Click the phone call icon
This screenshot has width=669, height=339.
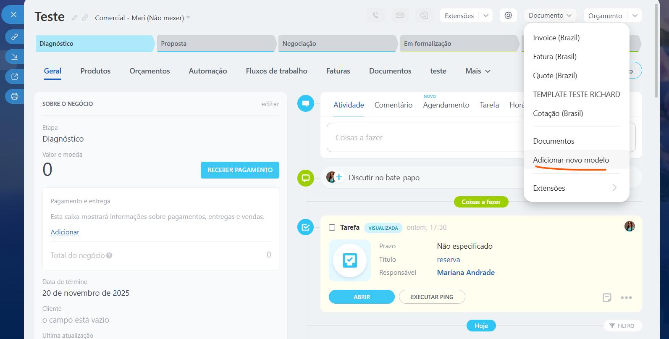pos(375,16)
